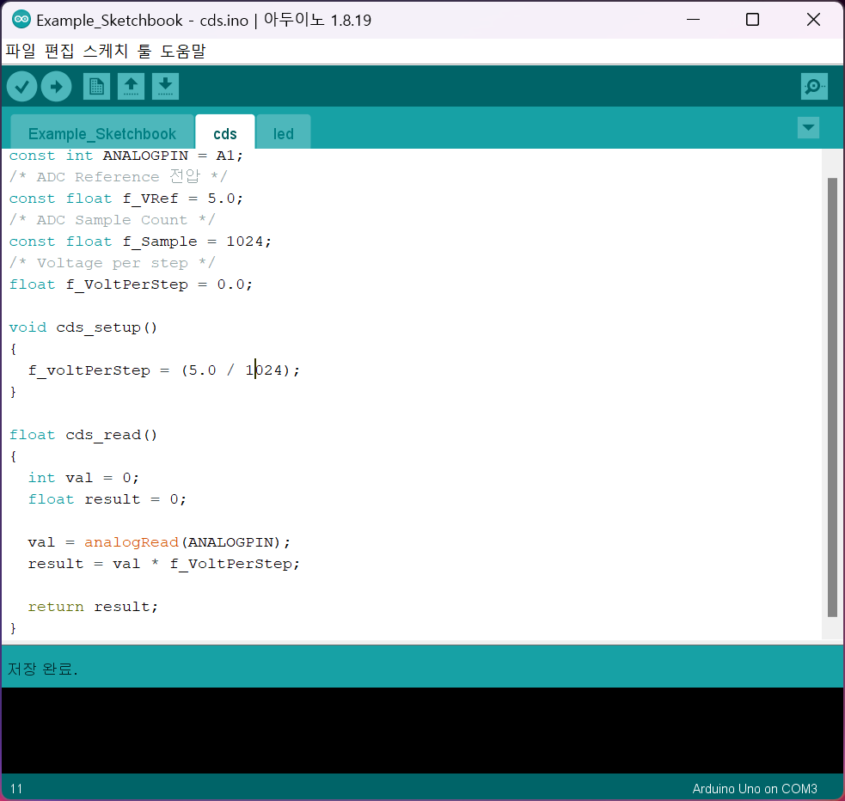This screenshot has height=801, width=845.
Task: Open the 편집 menu
Action: pyautogui.click(x=59, y=52)
